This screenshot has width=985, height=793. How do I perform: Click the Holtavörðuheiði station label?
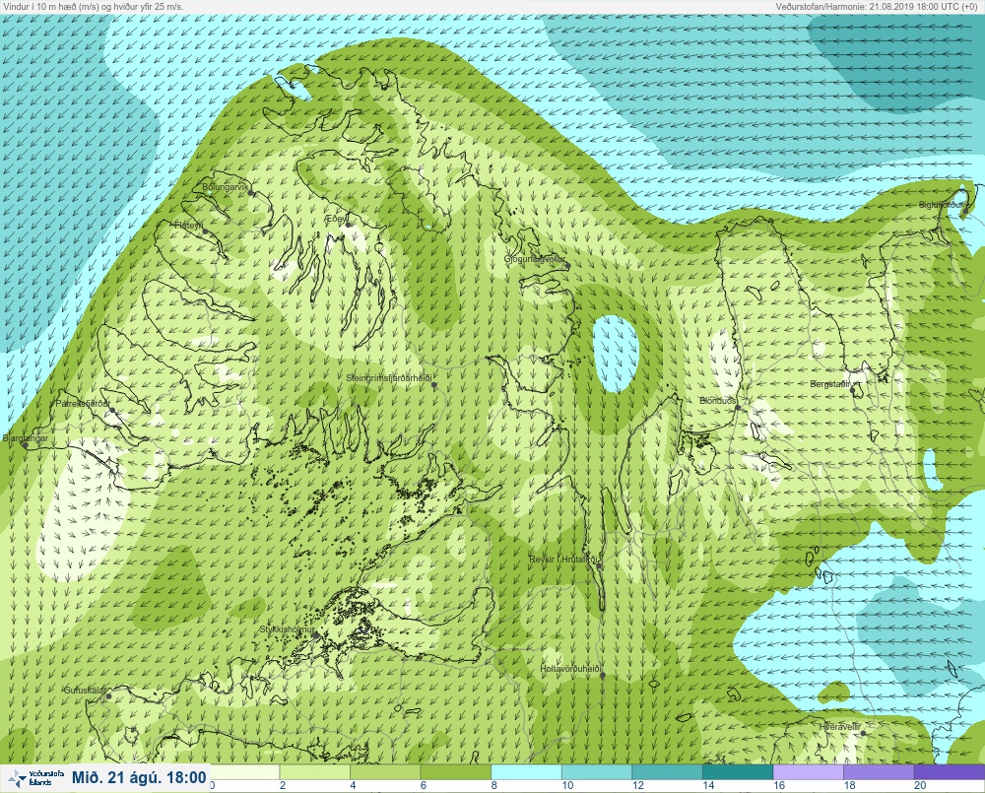(x=571, y=669)
